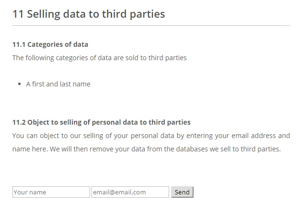The height and width of the screenshot is (203, 298).
Task: Select the "11 Selling data to third parties" heading
Action: [89, 14]
